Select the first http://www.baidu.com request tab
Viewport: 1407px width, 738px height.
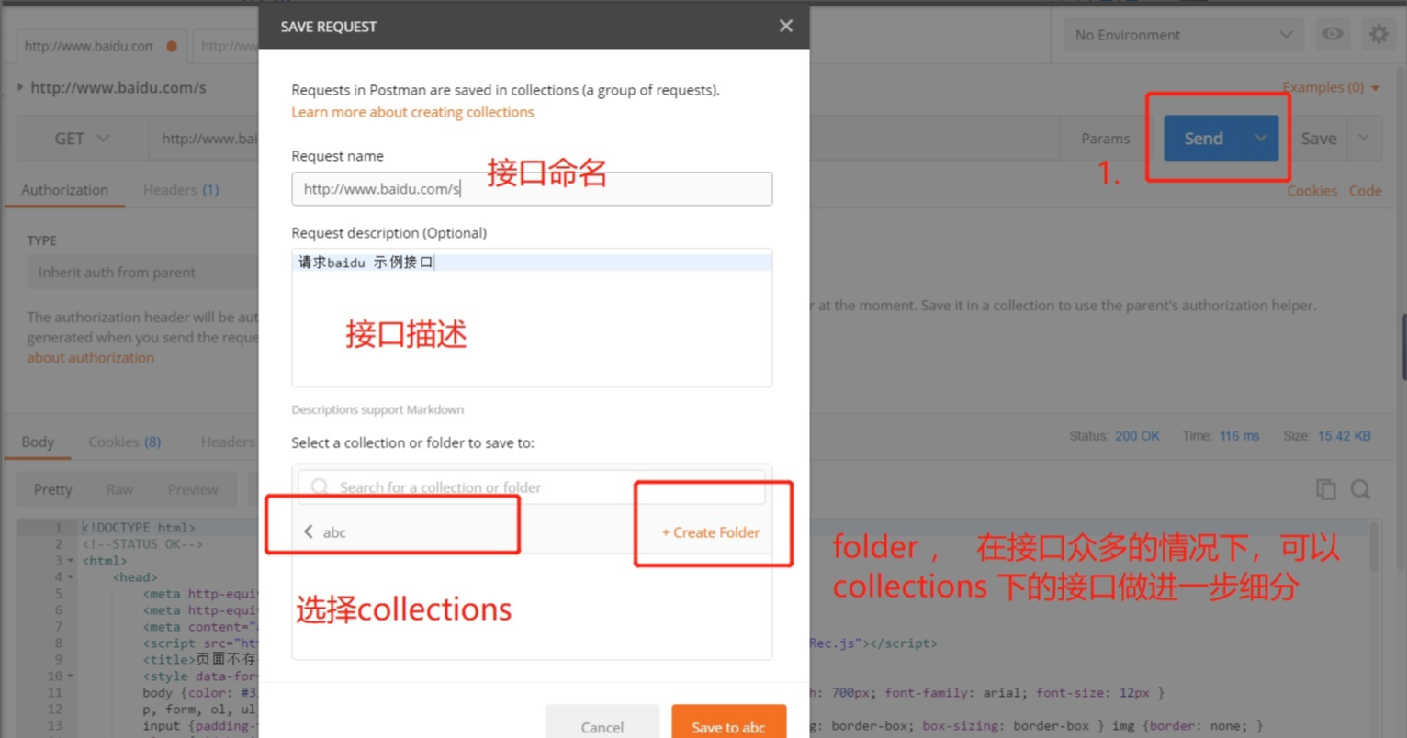101,46
